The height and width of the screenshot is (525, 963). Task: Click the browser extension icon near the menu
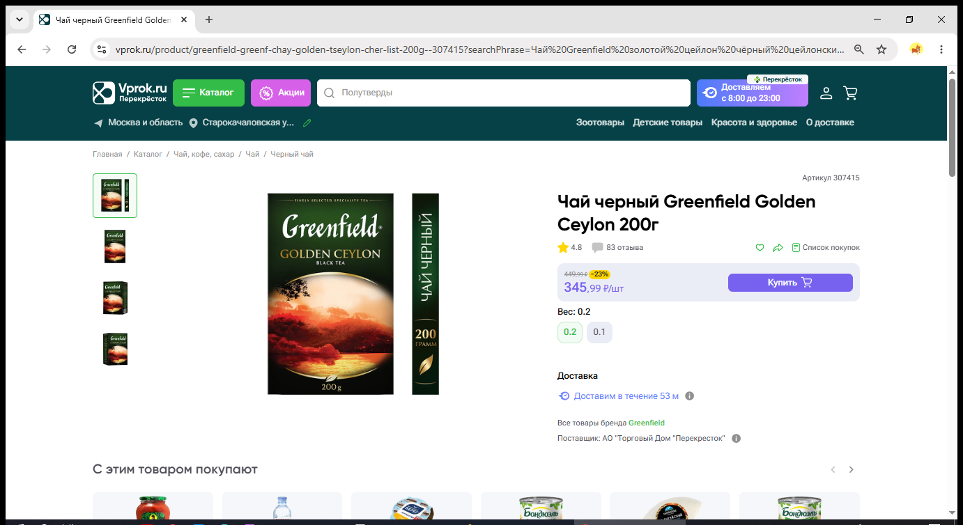pyautogui.click(x=916, y=49)
